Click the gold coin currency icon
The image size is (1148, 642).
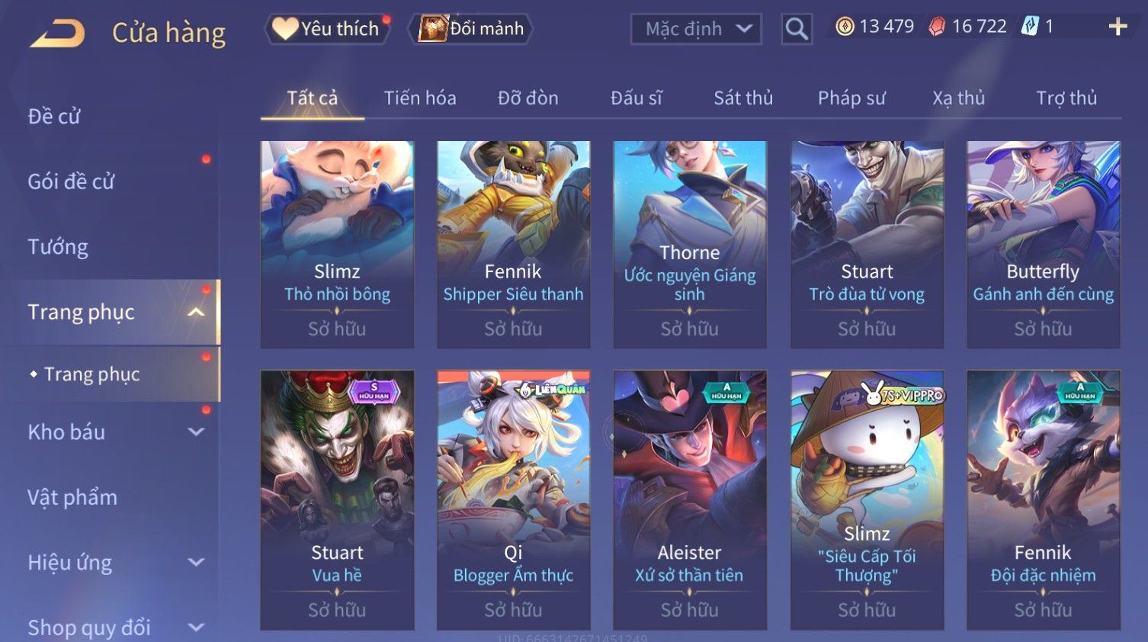coord(845,27)
